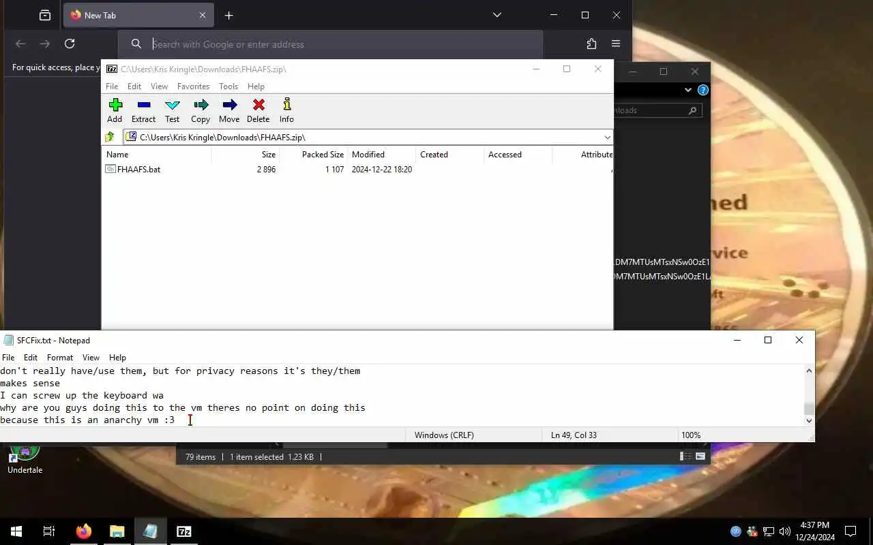Open 7-Zip from the taskbar
The image size is (873, 545).
184,531
